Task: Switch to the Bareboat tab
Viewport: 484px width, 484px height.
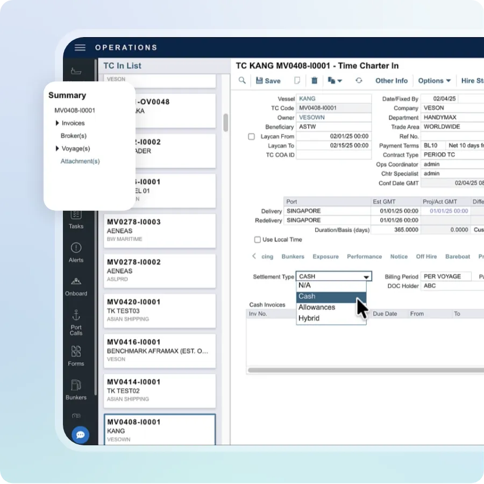Action: [x=458, y=257]
